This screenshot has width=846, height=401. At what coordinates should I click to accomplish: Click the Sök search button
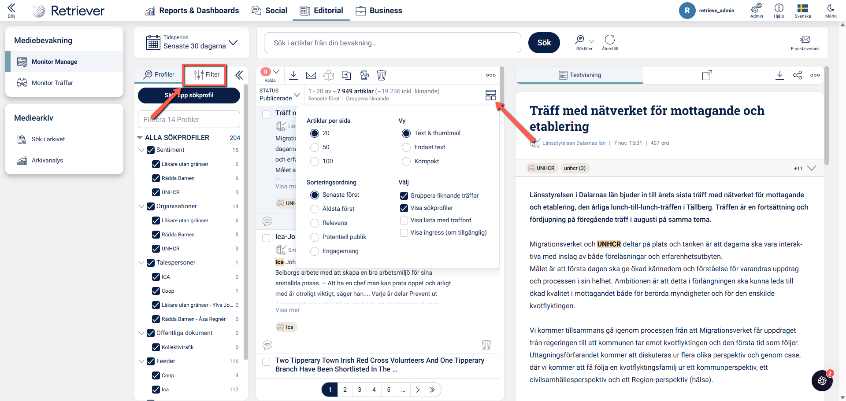544,43
